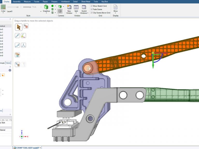Viewport: 199px width, 149px height.
Task: Choose the Select Component tool guide
Action: [x=26, y=26]
